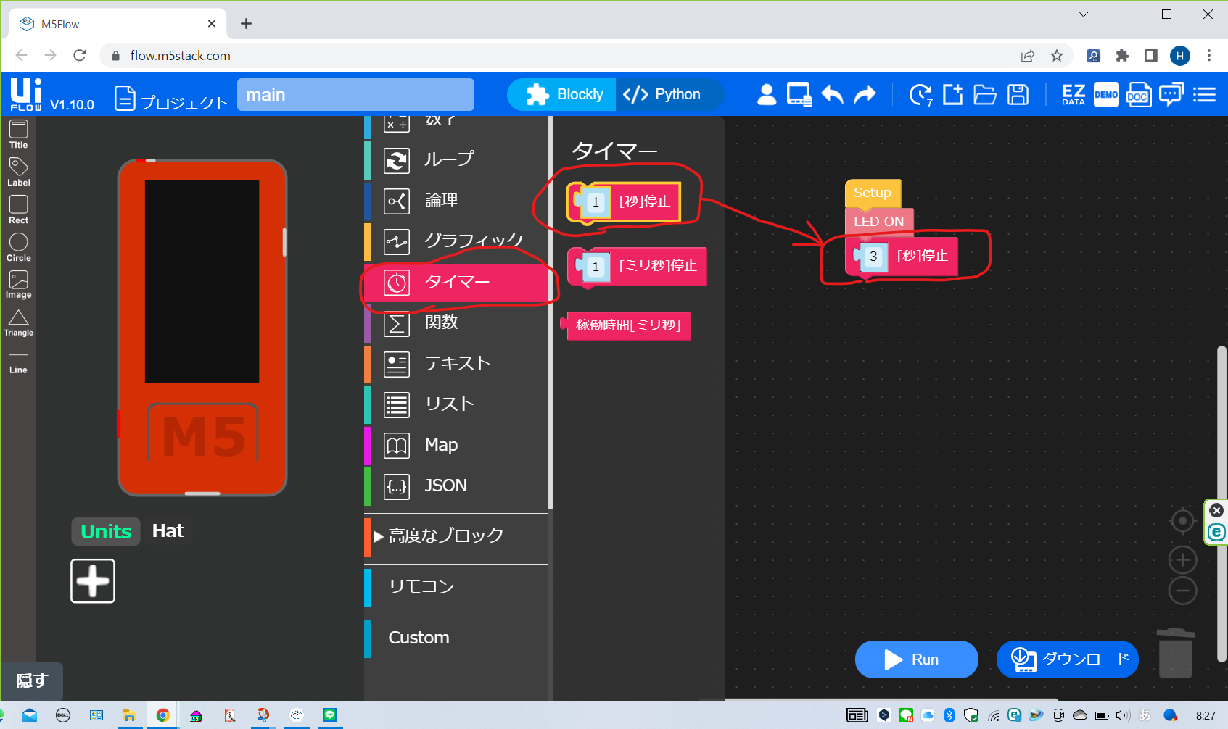This screenshot has height=729, width=1228.
Task: Switch to Python code mode
Action: 669,95
